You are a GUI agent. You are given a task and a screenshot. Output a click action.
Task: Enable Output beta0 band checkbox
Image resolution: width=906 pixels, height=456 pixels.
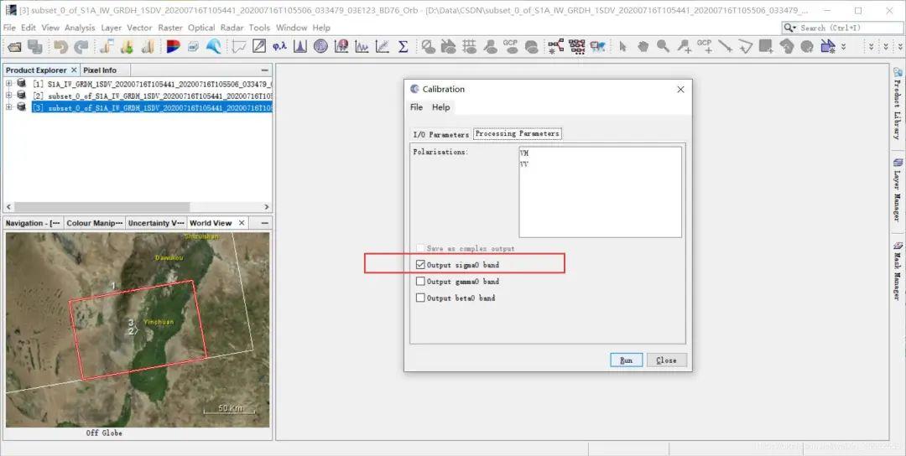pyautogui.click(x=420, y=298)
